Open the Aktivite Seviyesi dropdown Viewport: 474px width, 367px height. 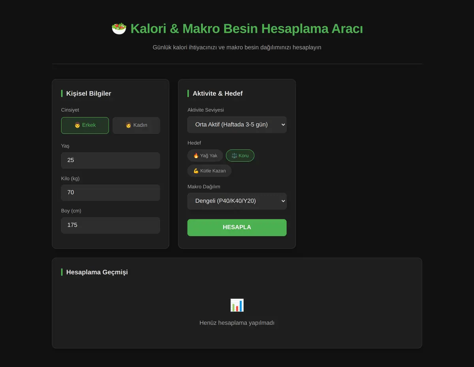[x=237, y=125]
